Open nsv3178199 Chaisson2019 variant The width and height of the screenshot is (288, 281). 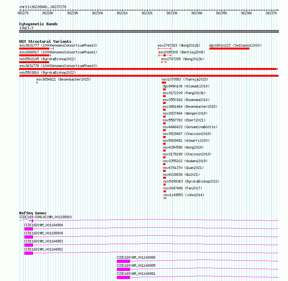187,154
